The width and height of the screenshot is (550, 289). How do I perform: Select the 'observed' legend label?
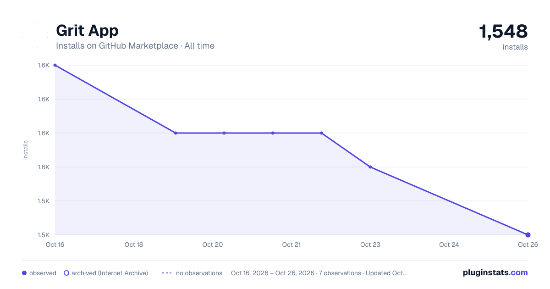tap(43, 273)
